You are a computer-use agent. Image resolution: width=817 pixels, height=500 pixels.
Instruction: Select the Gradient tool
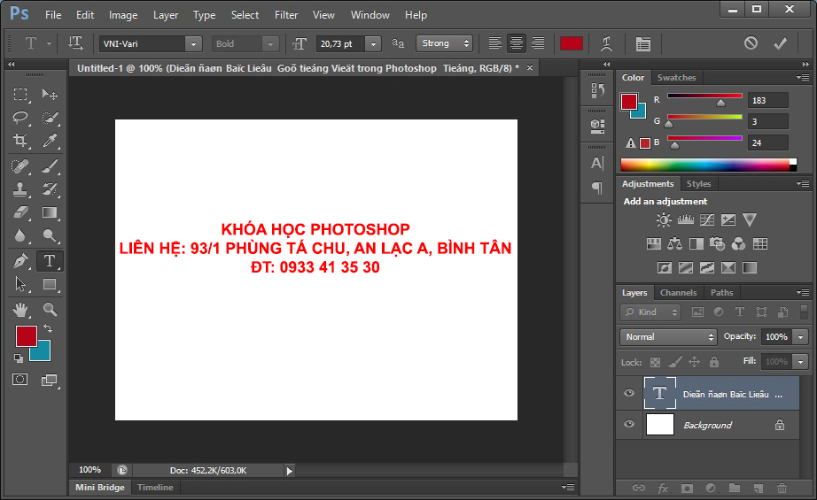(x=50, y=212)
